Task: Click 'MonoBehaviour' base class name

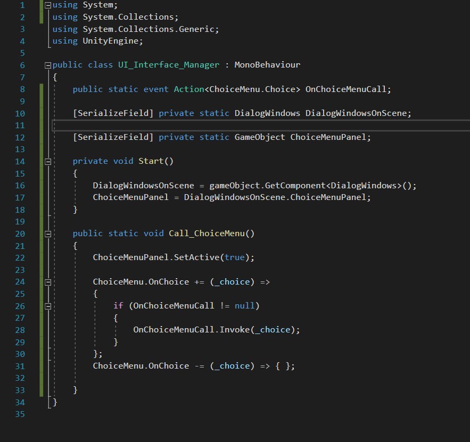Action: 267,65
